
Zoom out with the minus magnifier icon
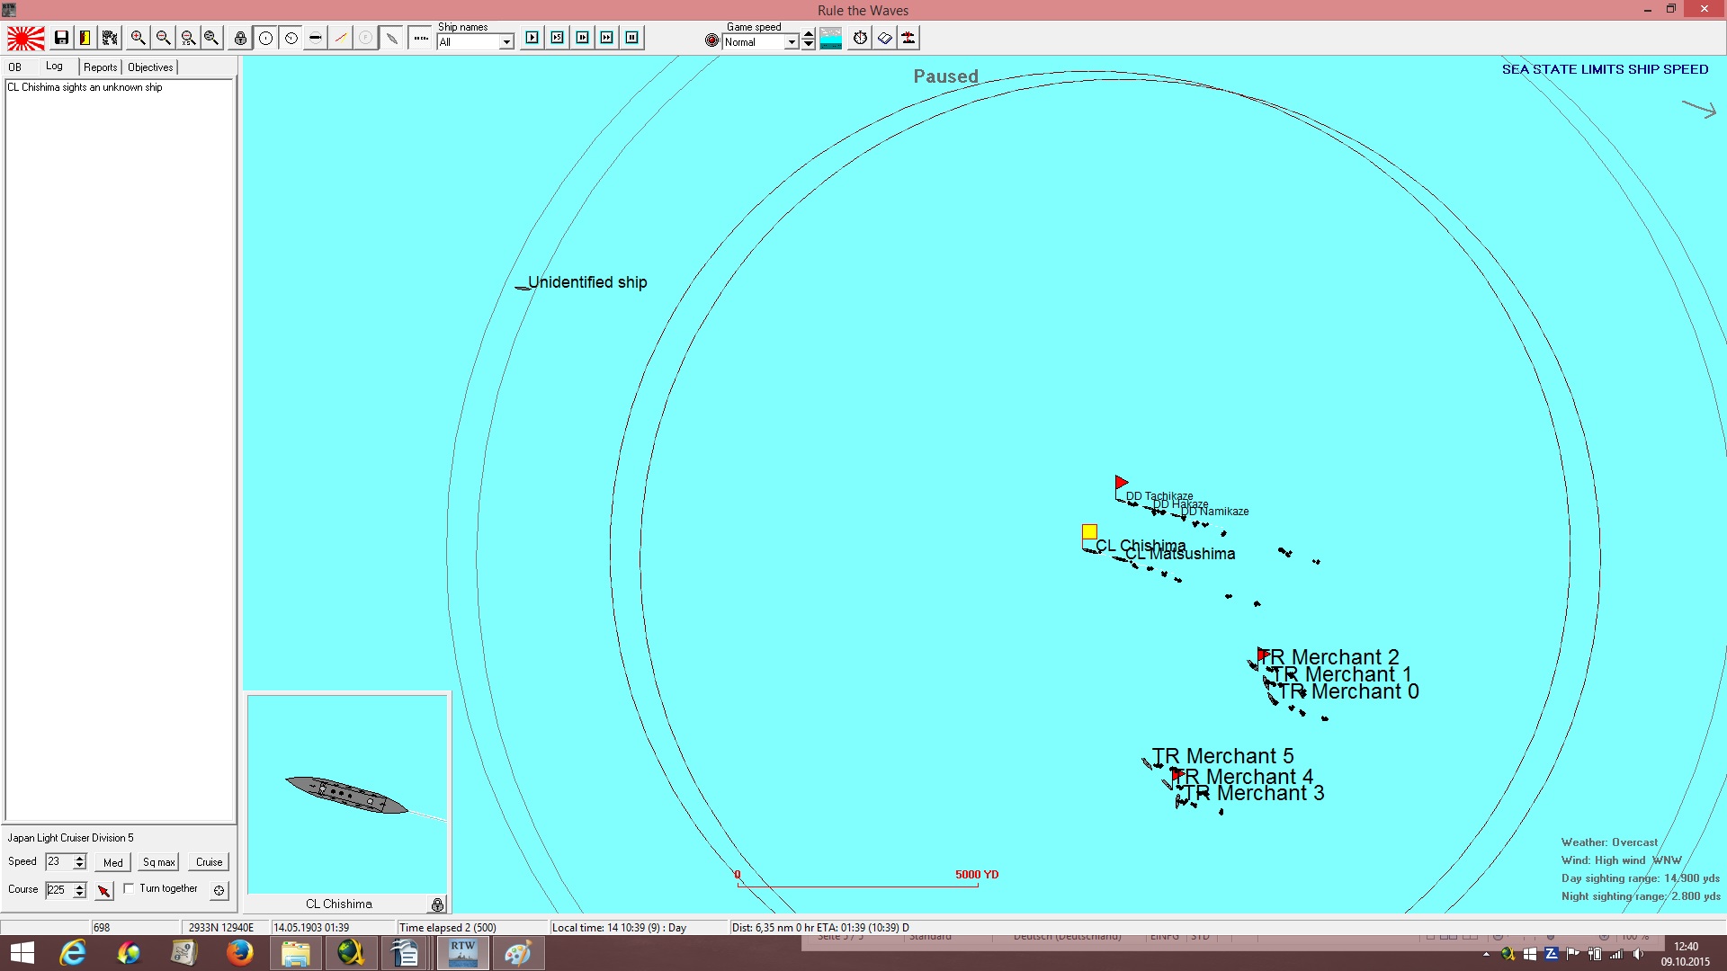pos(163,38)
